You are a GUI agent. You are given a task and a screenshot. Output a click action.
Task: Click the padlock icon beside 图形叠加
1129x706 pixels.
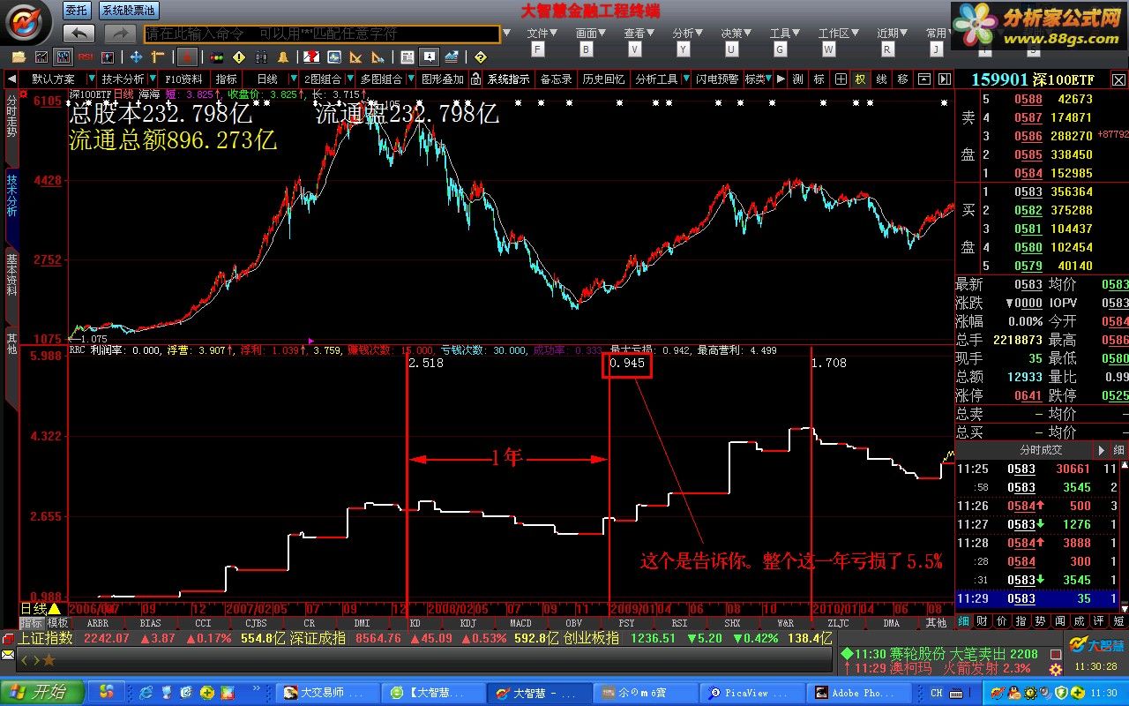[x=476, y=79]
